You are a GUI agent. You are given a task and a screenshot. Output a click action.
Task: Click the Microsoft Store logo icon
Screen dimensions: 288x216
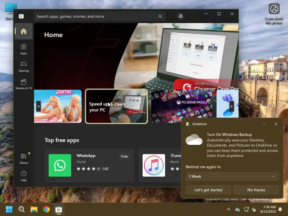(x=21, y=16)
